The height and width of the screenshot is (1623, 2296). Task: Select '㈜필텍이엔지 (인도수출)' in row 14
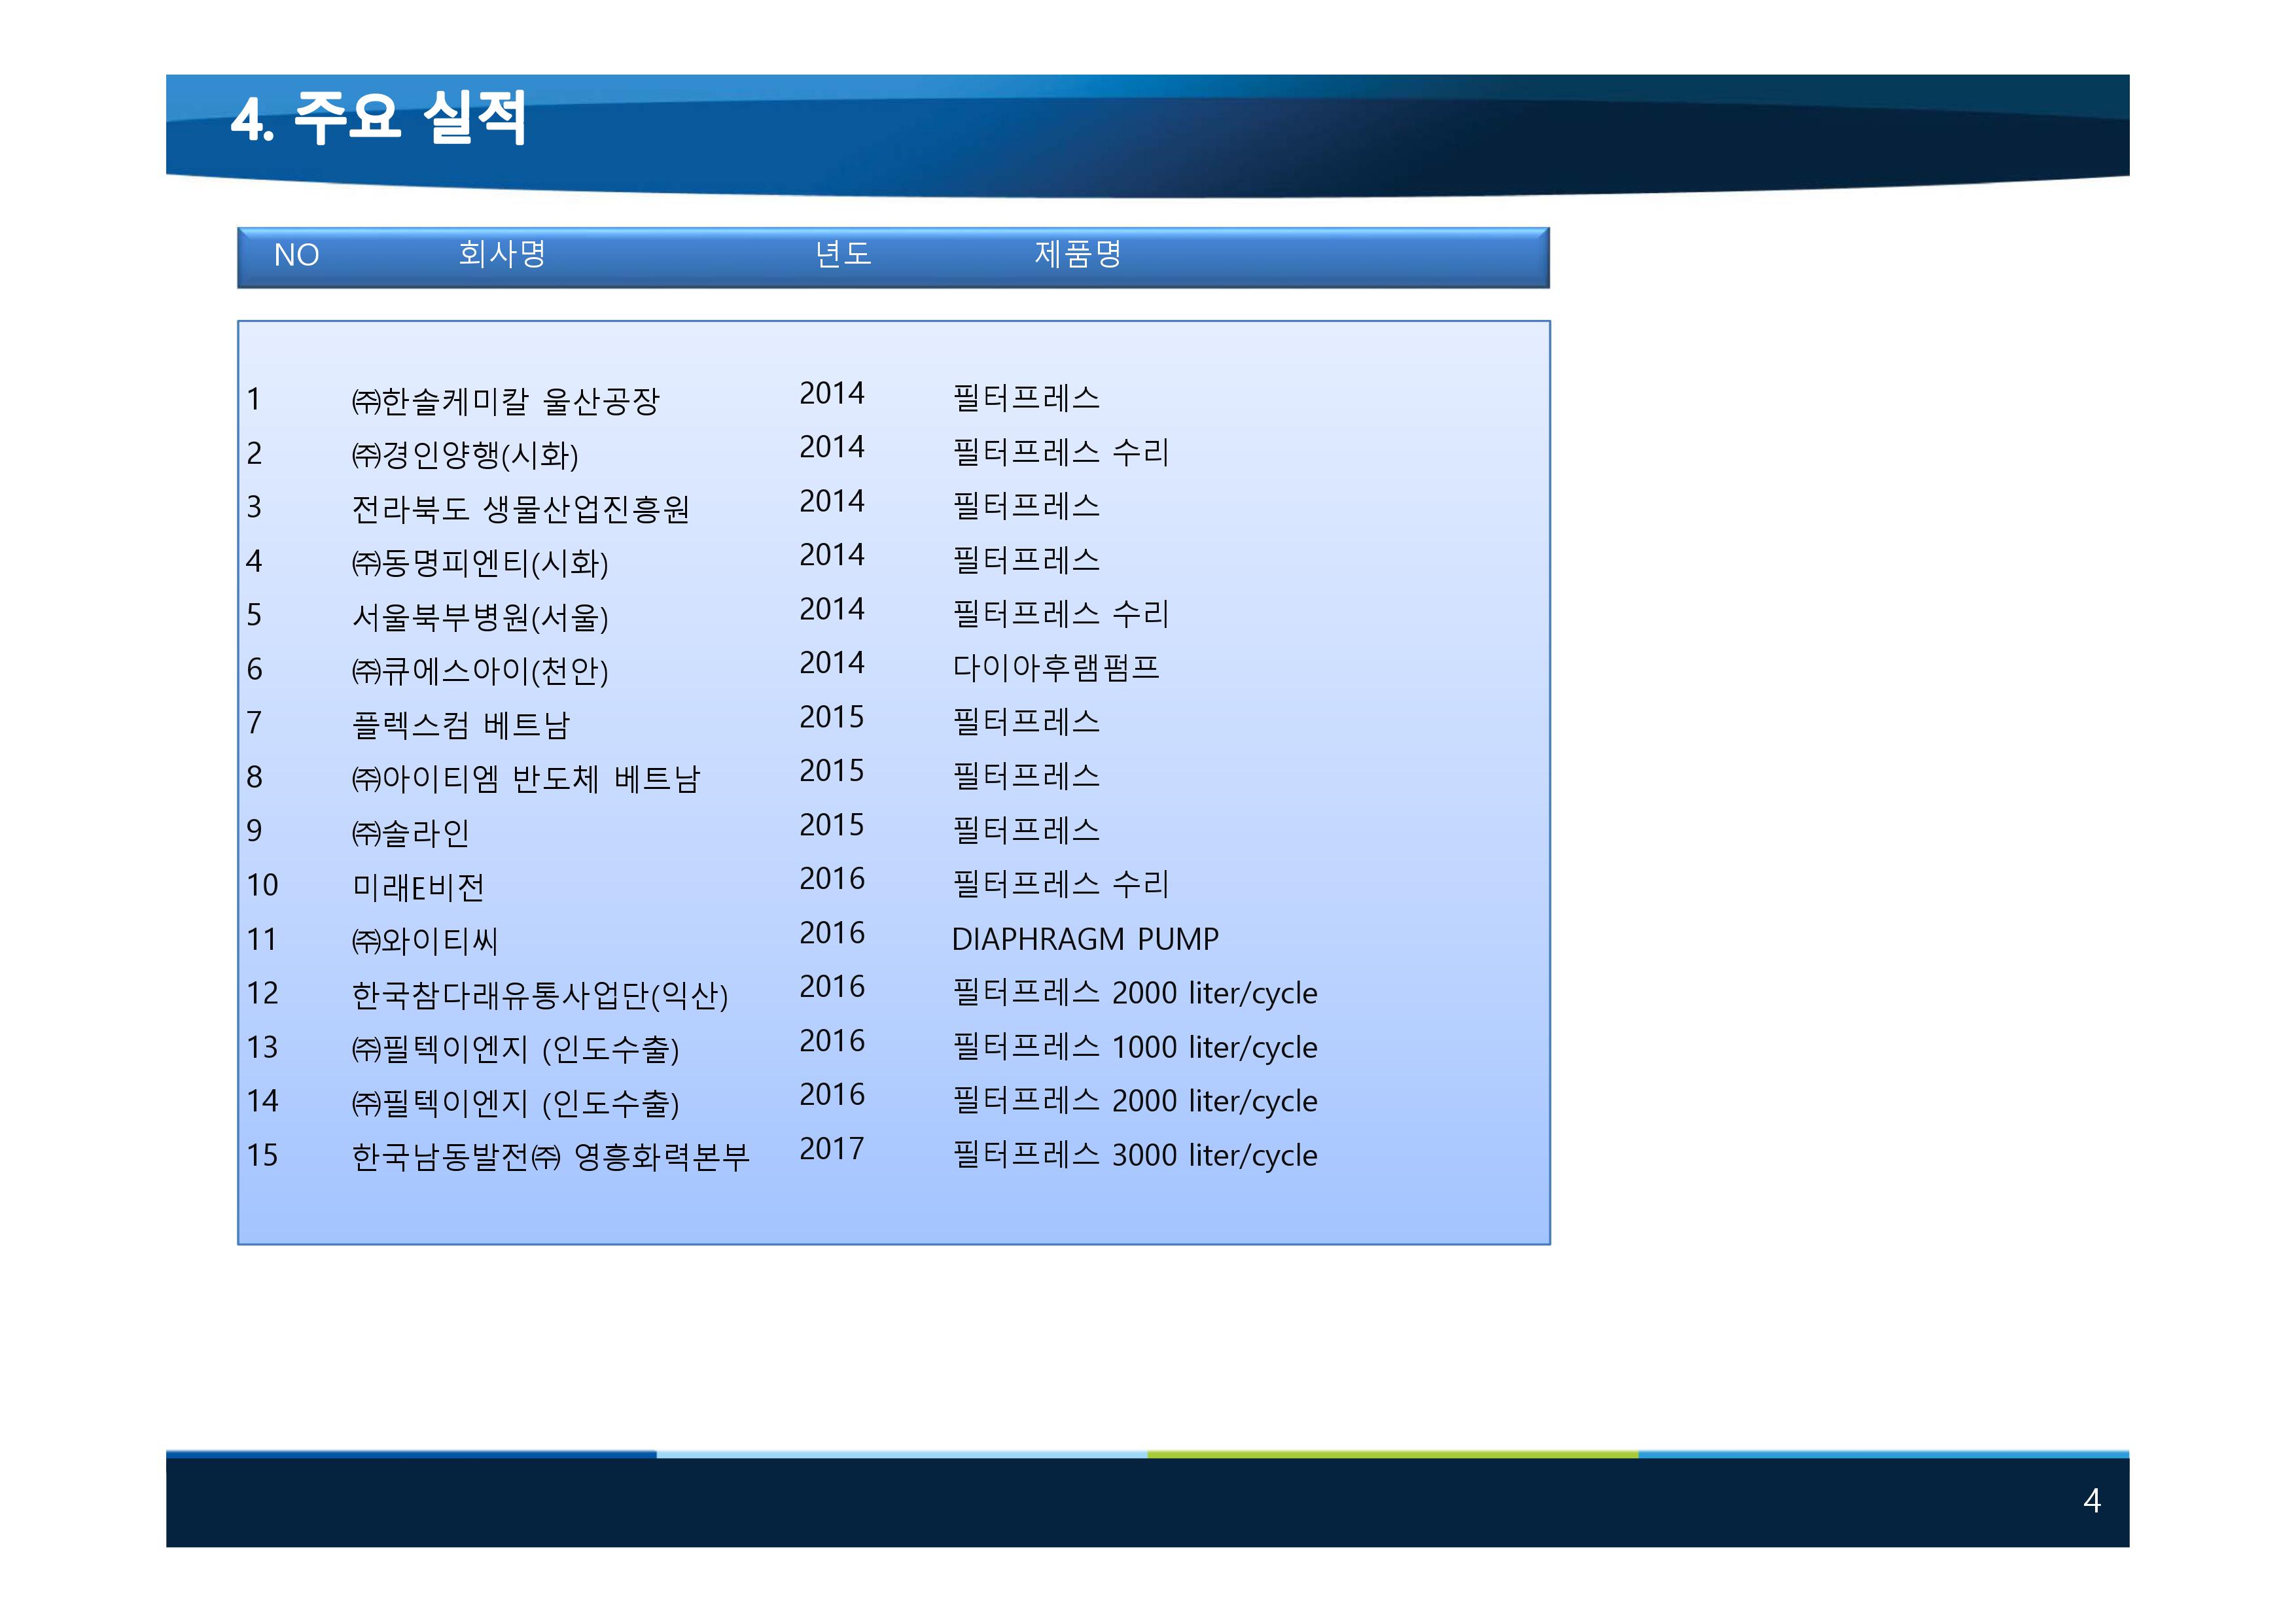(x=515, y=1103)
